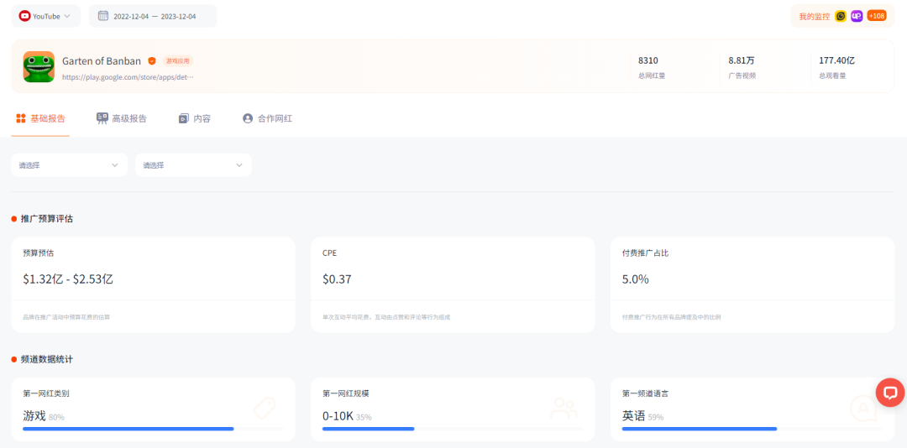Click the Garten of Banban title text
The height and width of the screenshot is (448, 907).
click(102, 60)
